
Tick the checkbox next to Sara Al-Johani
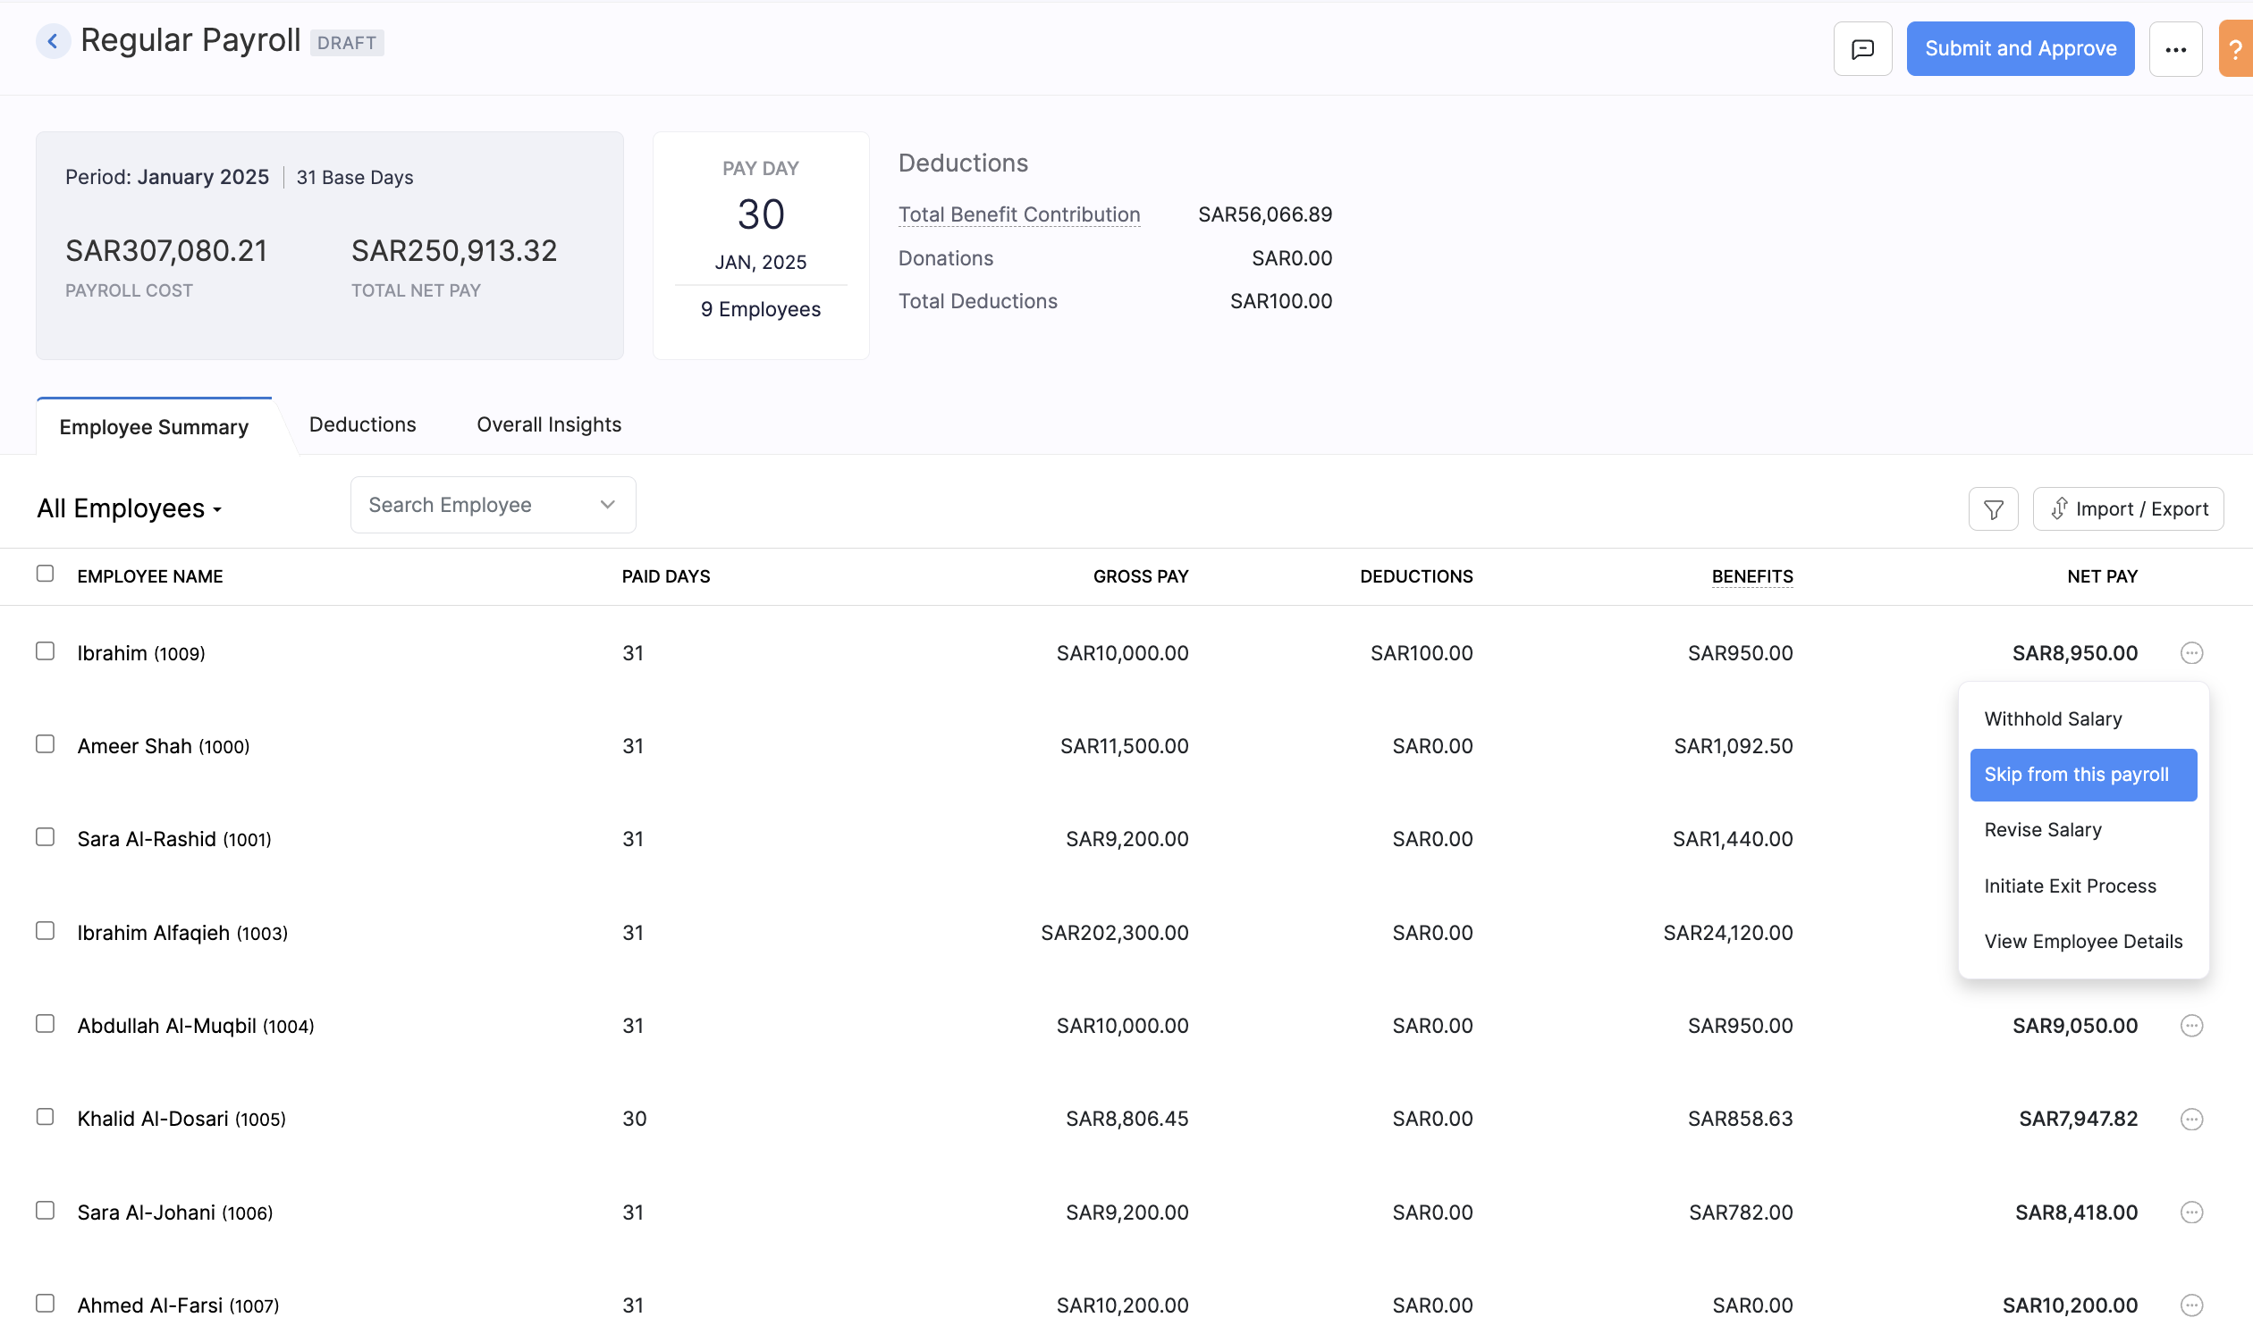[46, 1211]
